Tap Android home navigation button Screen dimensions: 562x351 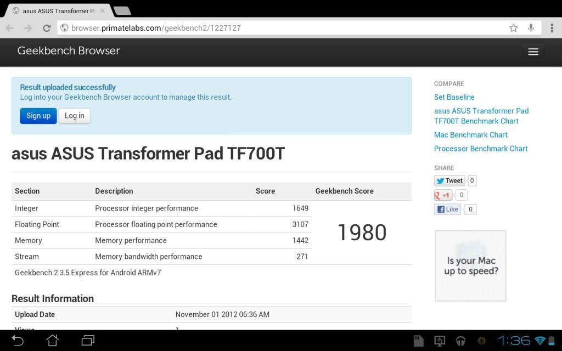pos(52,340)
